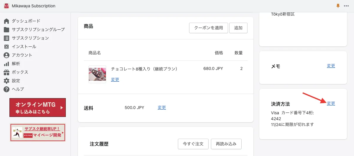Click the クーポンを適用 button
The image size is (354, 156).
(x=208, y=28)
